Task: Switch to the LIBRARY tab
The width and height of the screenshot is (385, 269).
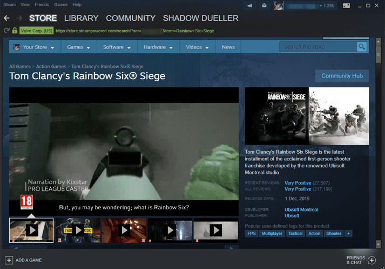Action: (x=82, y=18)
